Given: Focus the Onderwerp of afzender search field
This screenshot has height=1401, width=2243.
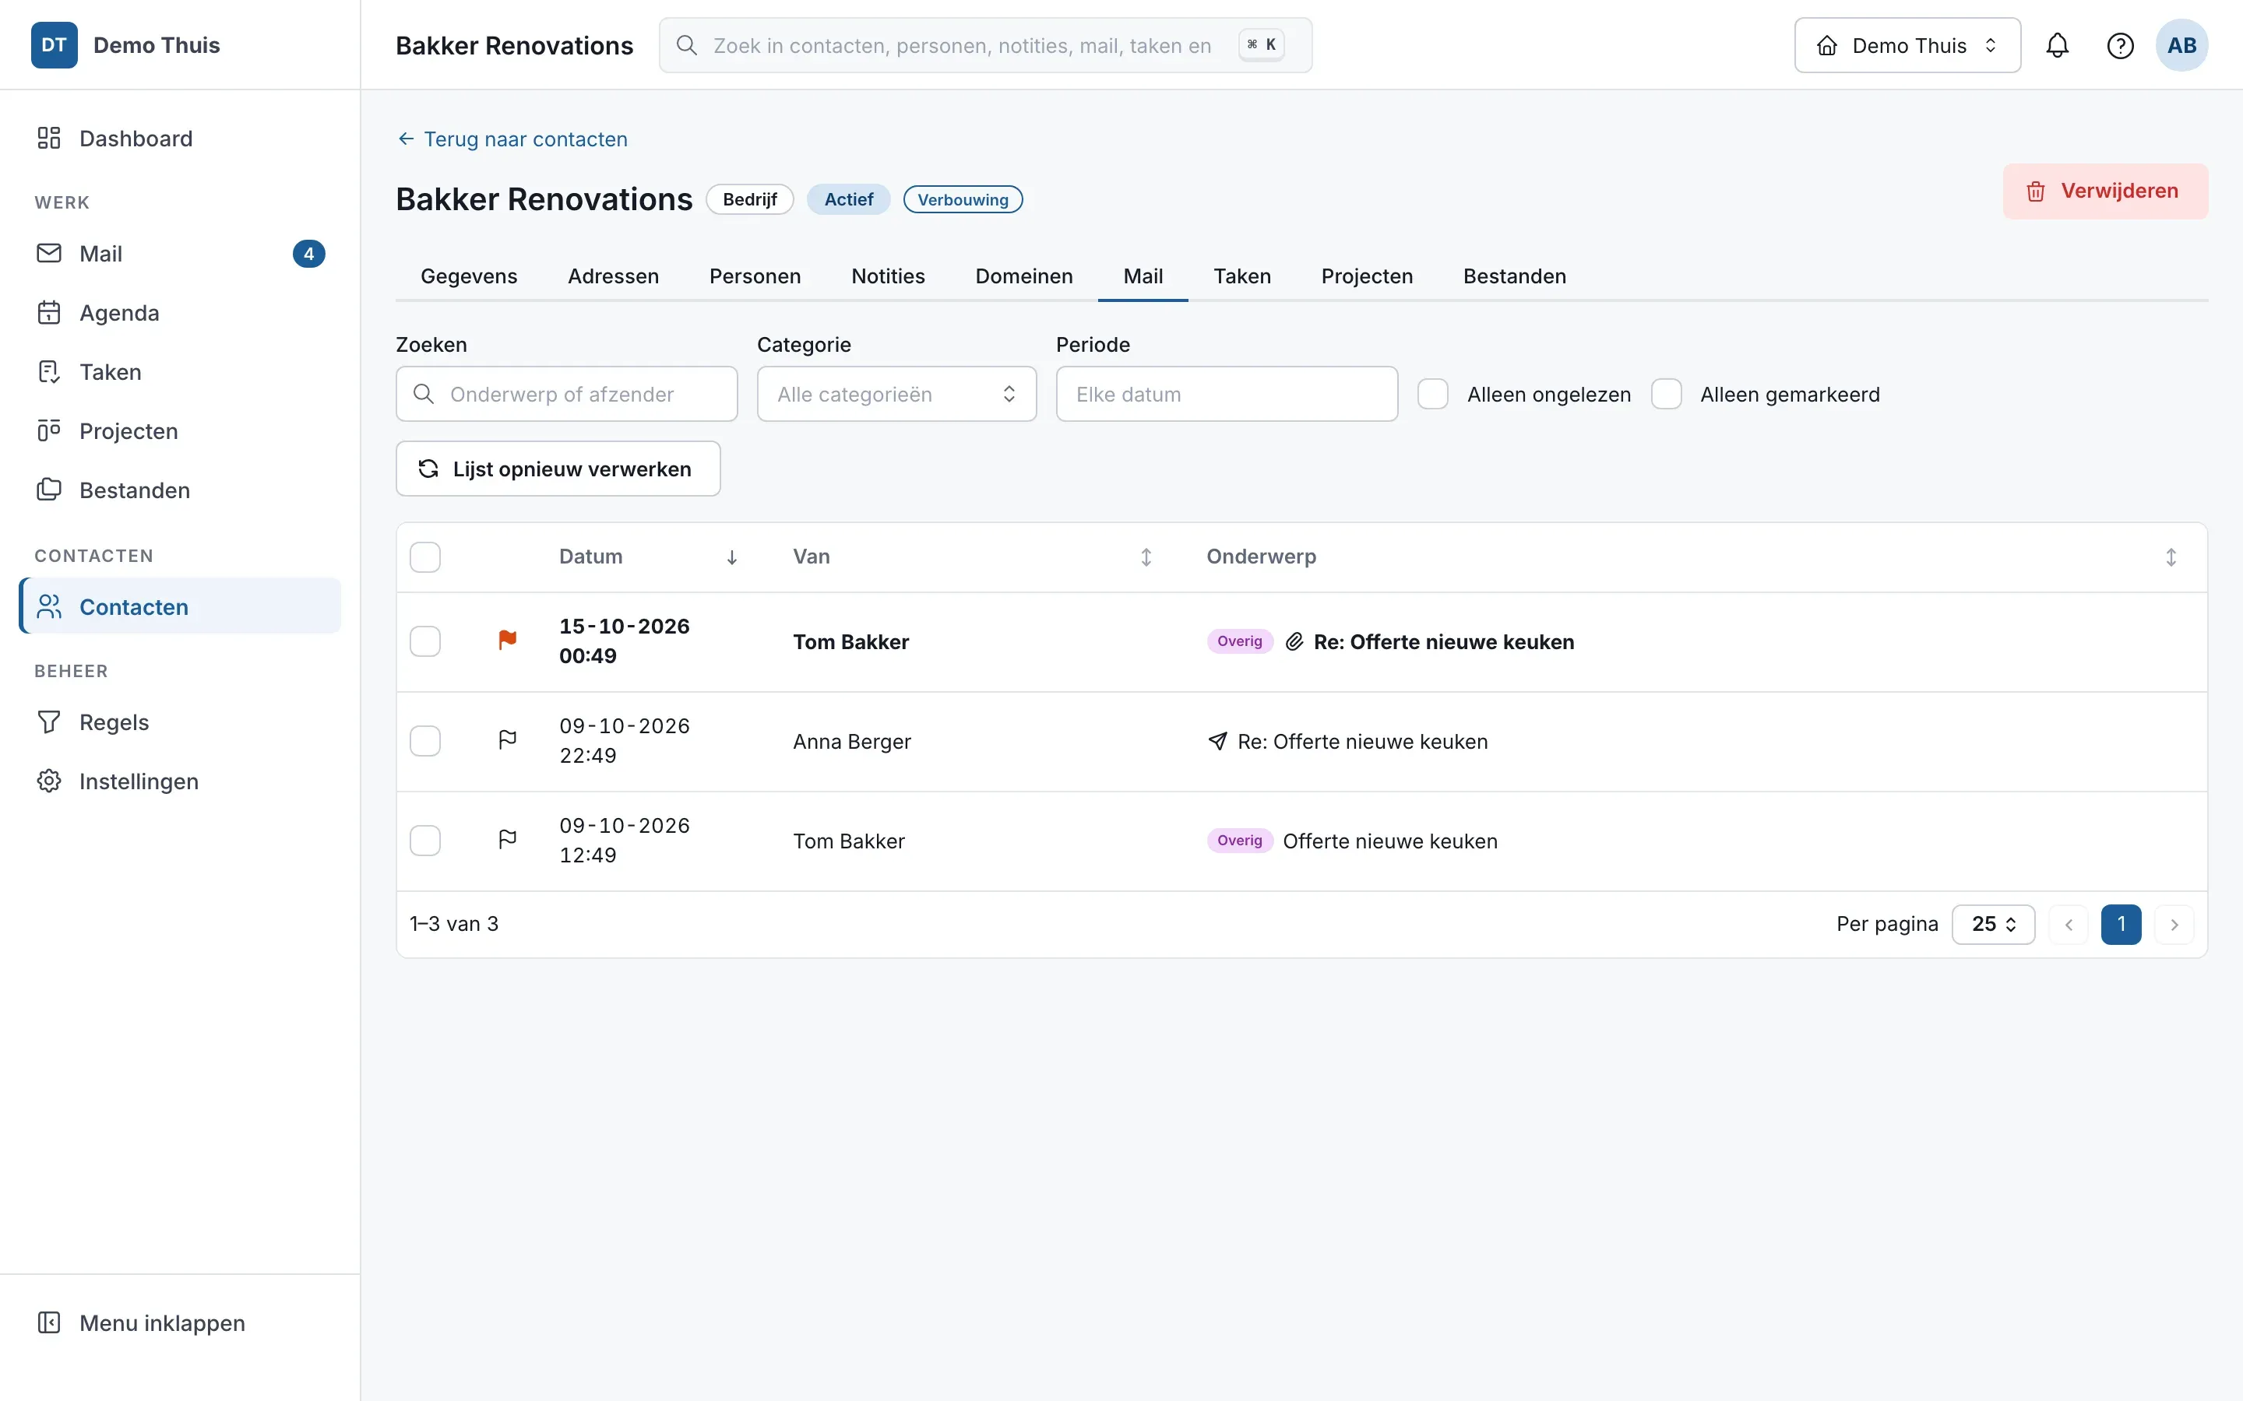Looking at the screenshot, I should (x=566, y=394).
